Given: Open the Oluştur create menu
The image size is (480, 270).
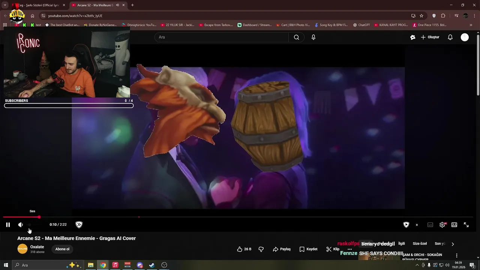Looking at the screenshot, I should click(x=430, y=37).
